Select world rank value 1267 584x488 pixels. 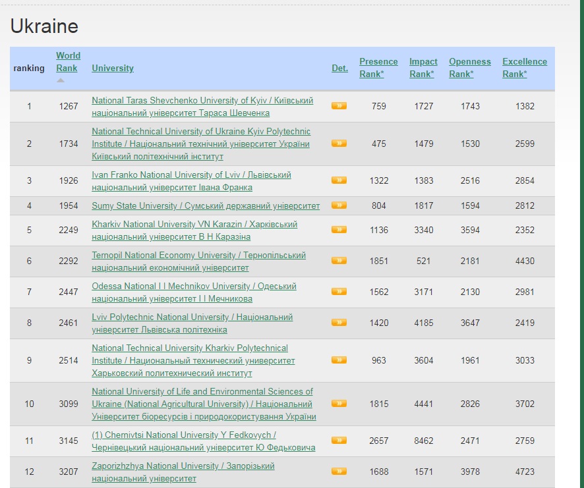point(69,106)
